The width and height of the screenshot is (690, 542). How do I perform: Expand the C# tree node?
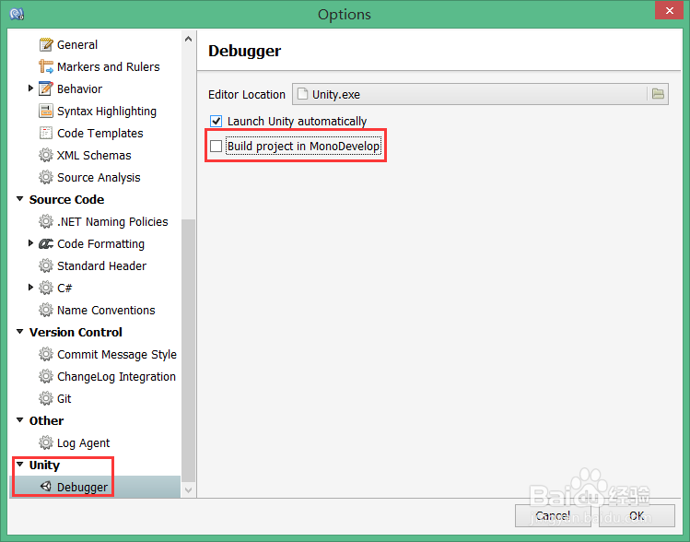[30, 288]
